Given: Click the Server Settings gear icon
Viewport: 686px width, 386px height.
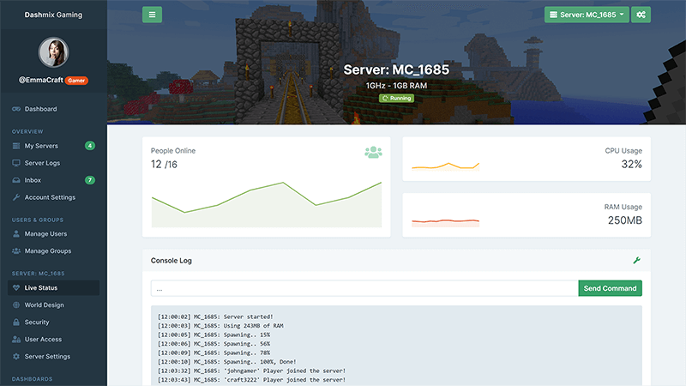Looking at the screenshot, I should tap(16, 356).
